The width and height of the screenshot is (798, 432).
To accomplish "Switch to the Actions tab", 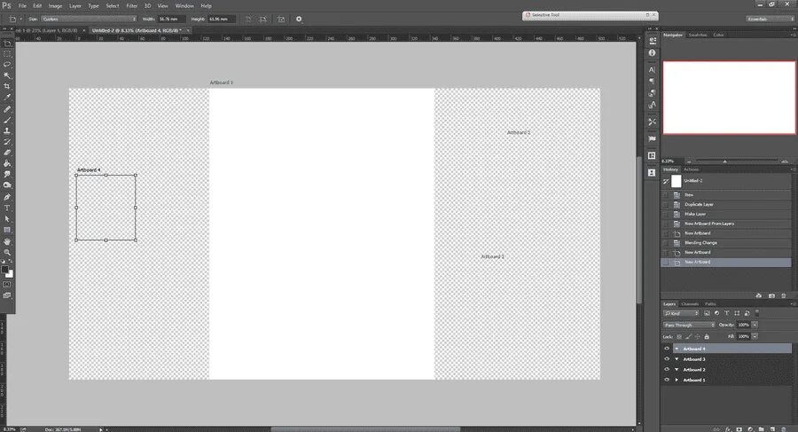I will (691, 169).
